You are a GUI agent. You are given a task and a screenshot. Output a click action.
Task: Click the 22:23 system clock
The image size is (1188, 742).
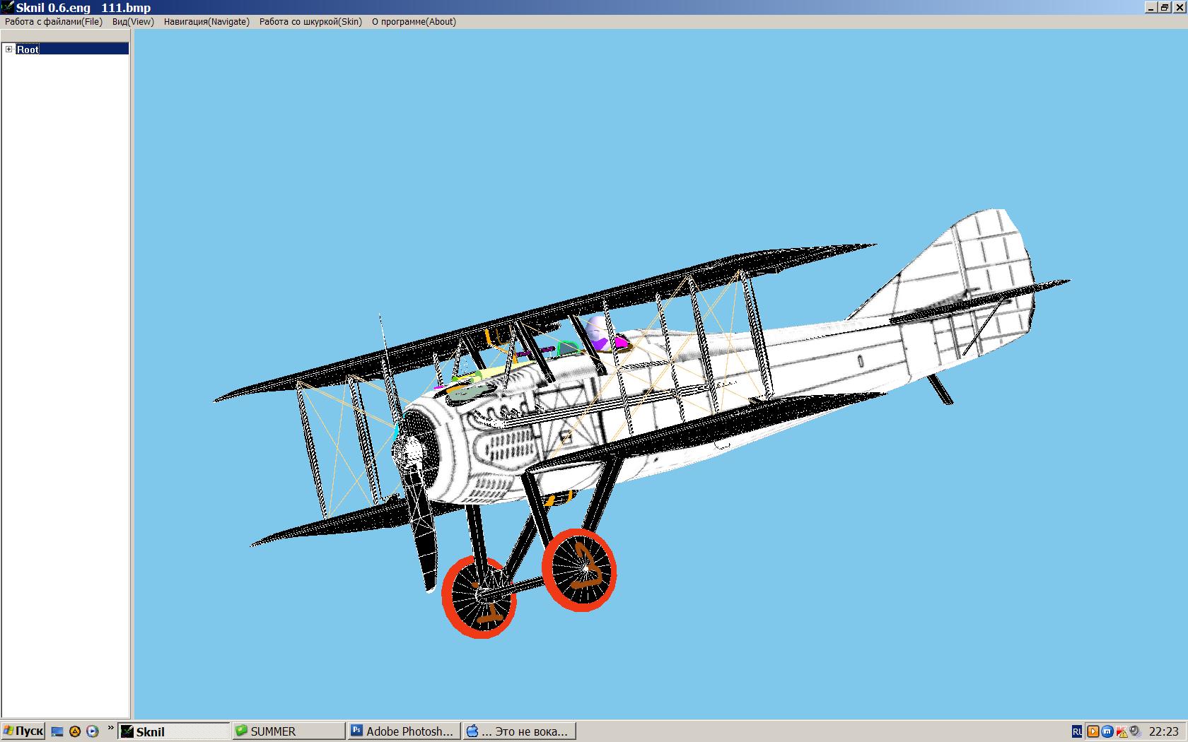pyautogui.click(x=1164, y=732)
